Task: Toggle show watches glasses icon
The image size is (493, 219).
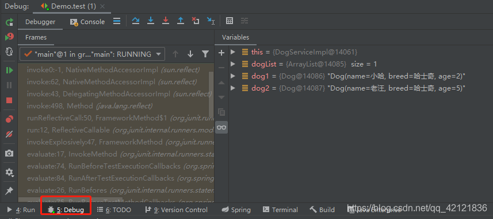Action: pyautogui.click(x=221, y=127)
